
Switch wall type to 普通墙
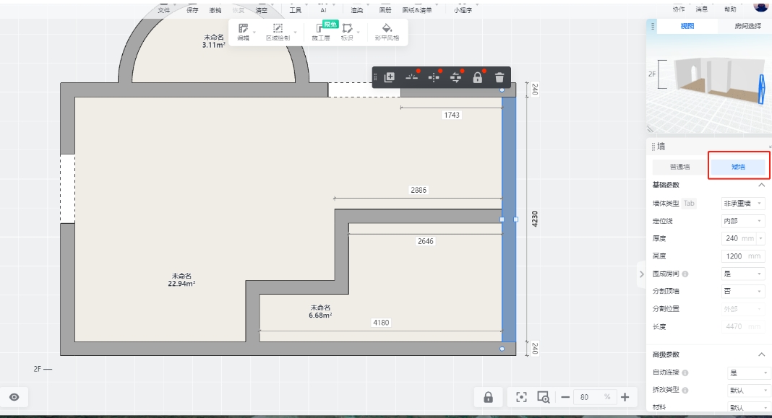click(679, 167)
